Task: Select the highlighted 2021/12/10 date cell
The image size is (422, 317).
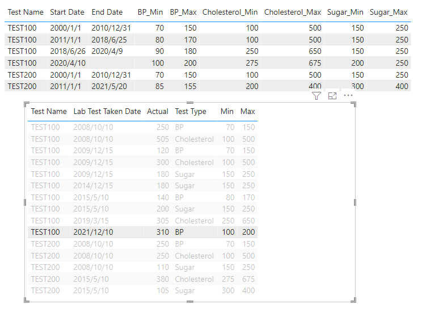Action: pyautogui.click(x=93, y=232)
